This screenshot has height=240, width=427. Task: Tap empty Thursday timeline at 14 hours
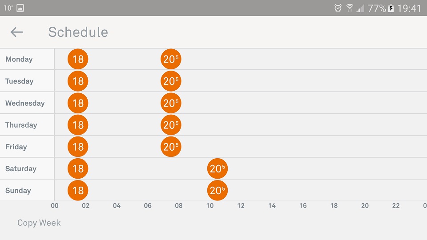click(272, 125)
